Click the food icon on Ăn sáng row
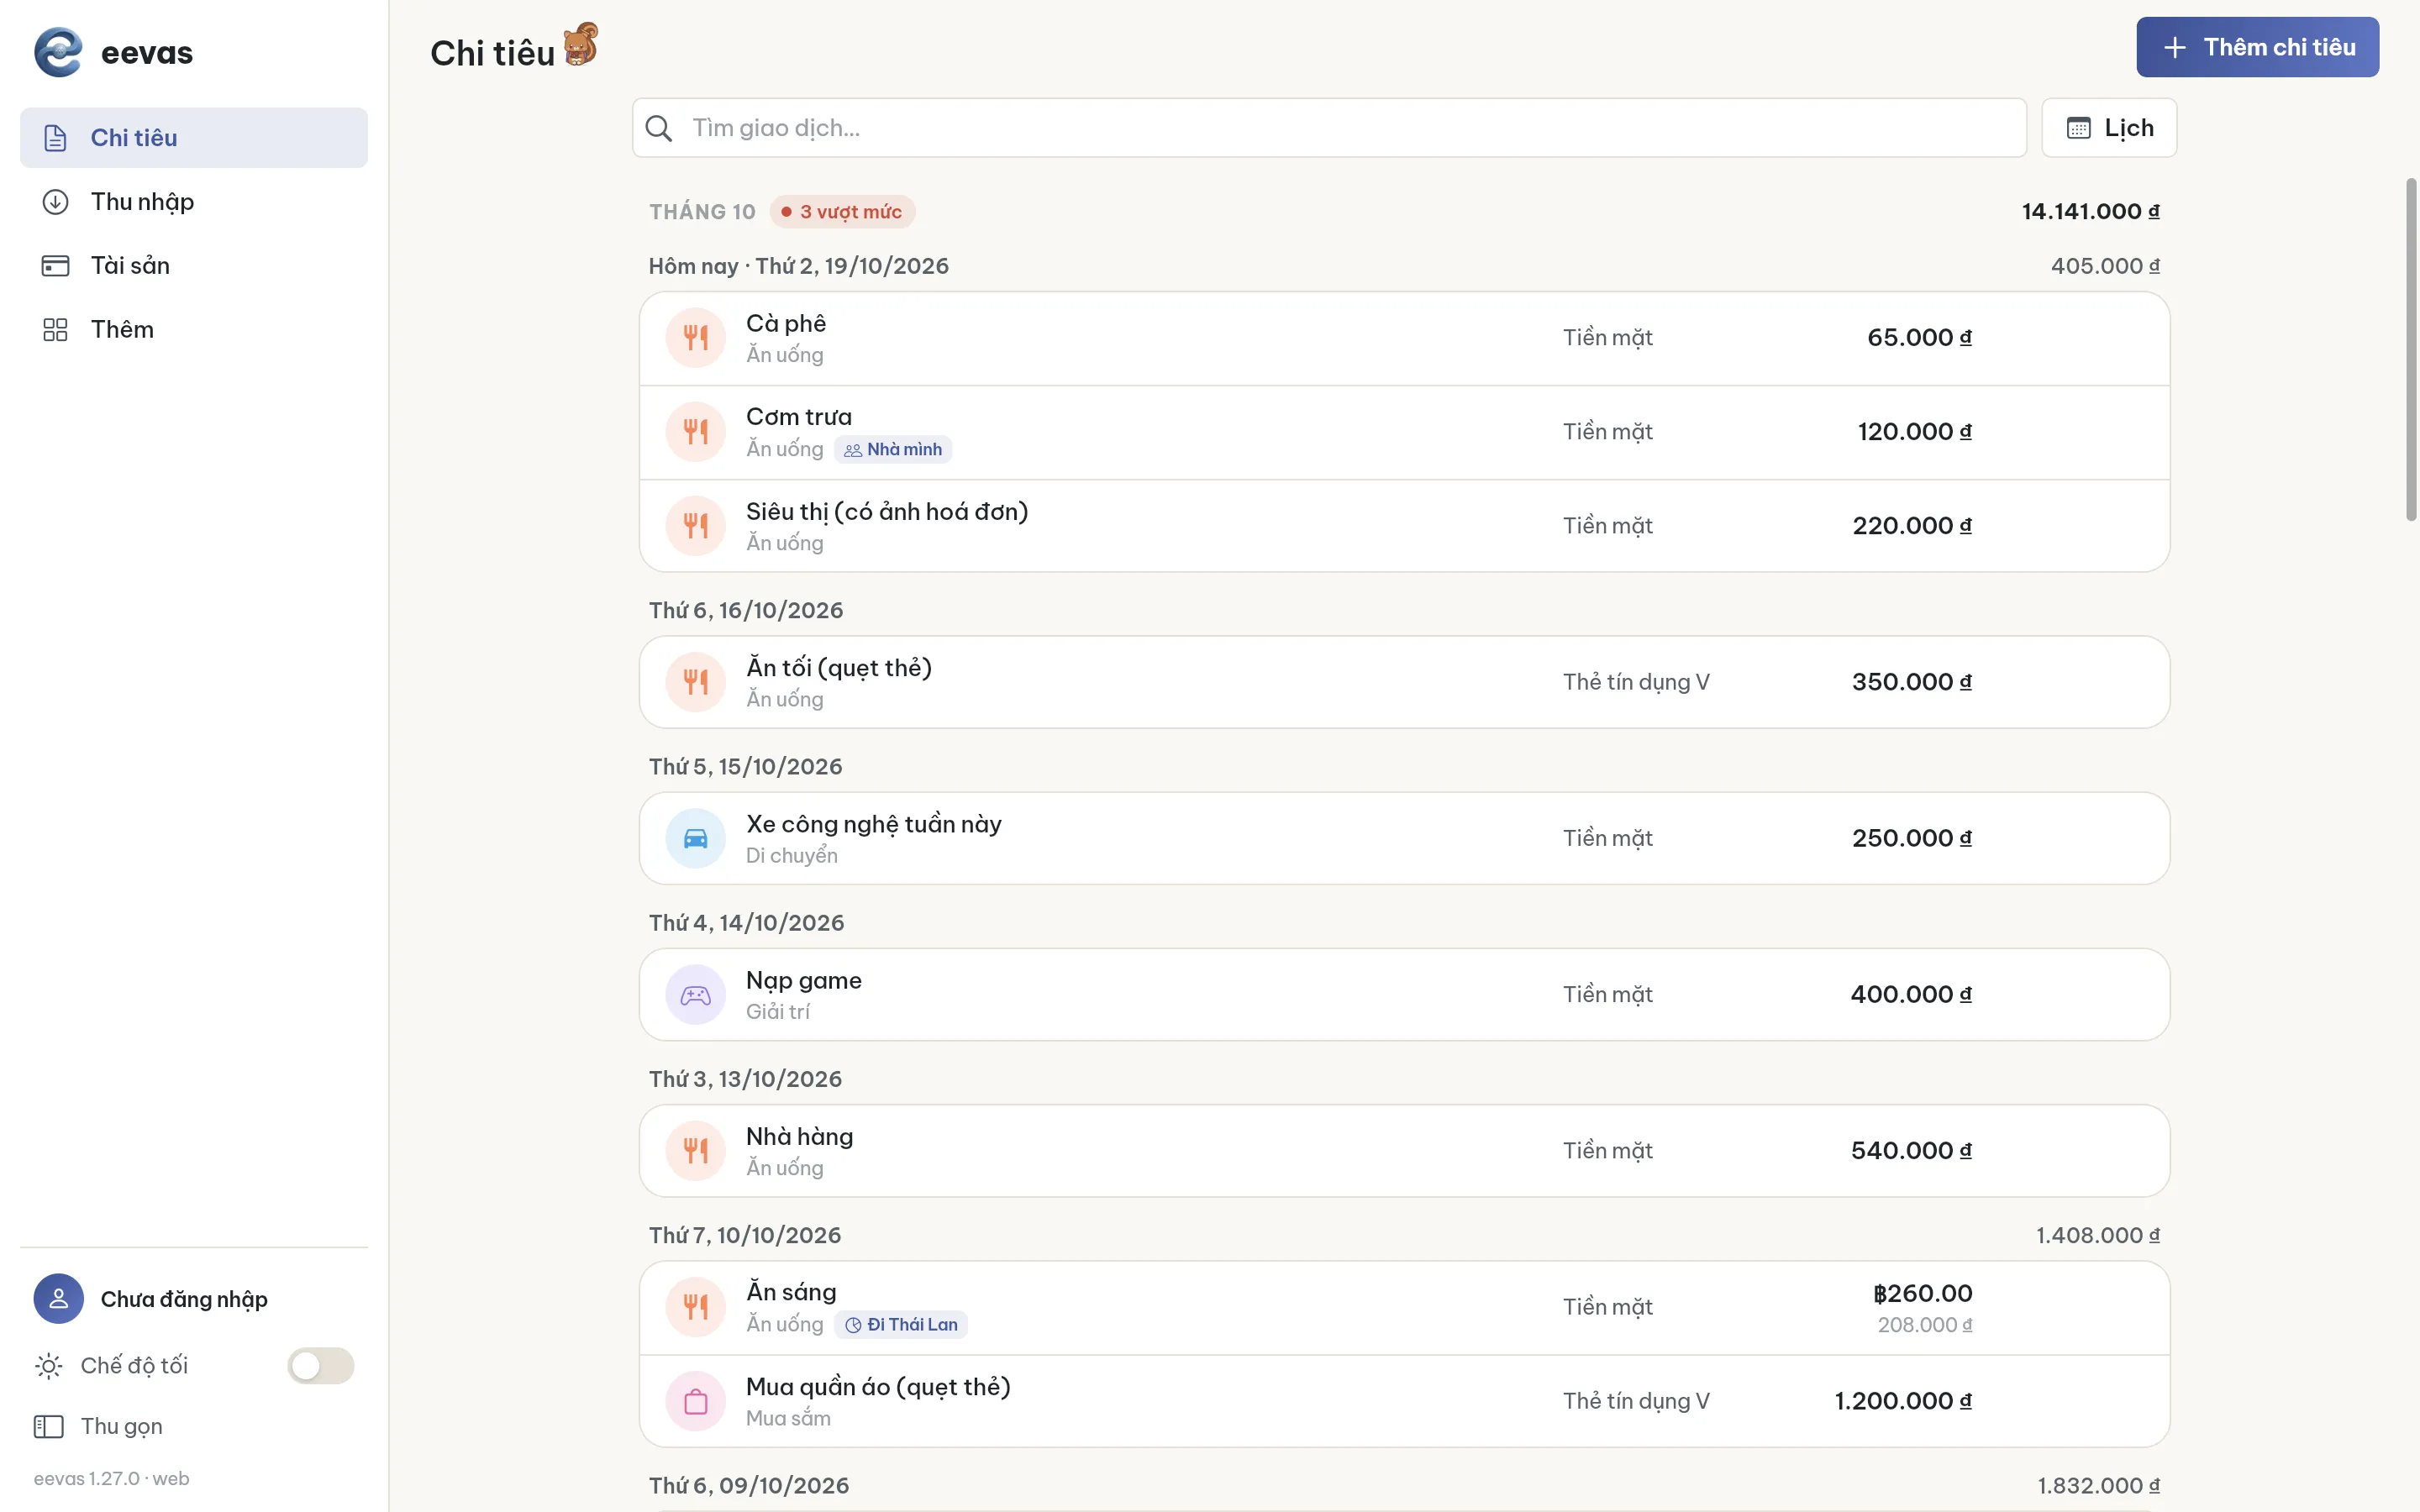 pyautogui.click(x=696, y=1307)
